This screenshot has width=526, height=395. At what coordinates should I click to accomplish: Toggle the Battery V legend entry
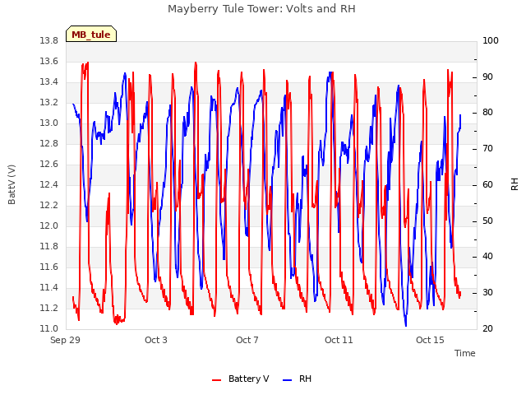tap(240, 379)
